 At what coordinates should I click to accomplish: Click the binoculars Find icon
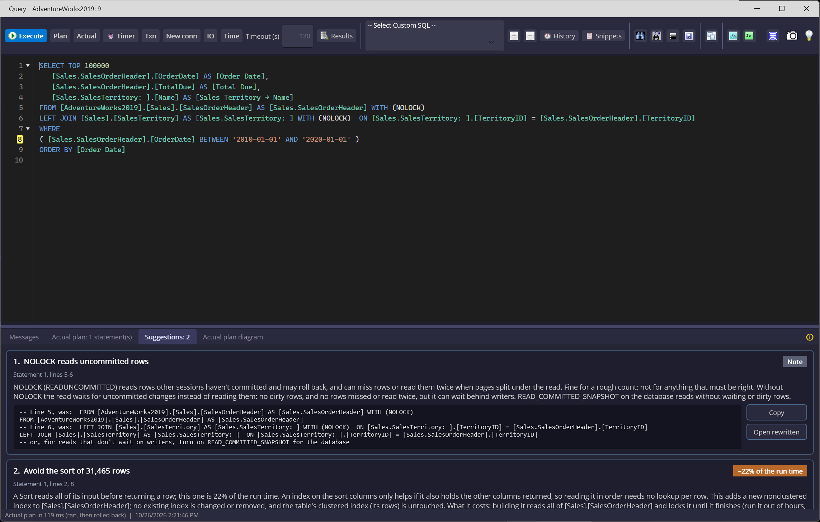(640, 36)
